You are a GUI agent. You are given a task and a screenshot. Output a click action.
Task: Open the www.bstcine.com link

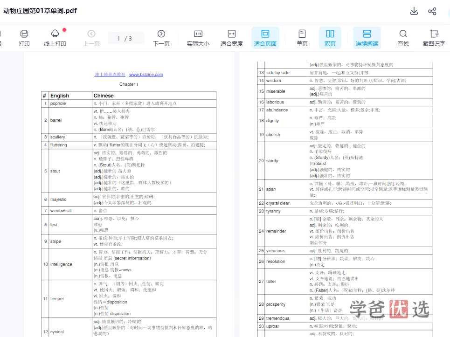click(x=146, y=74)
